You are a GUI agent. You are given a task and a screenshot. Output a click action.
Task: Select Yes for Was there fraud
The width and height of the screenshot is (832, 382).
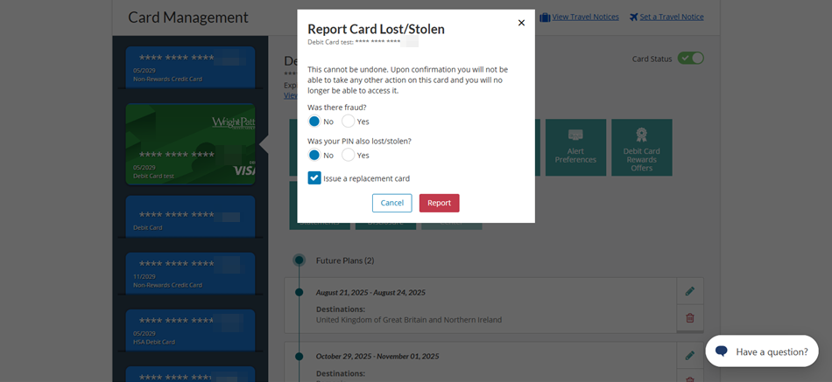tap(348, 122)
